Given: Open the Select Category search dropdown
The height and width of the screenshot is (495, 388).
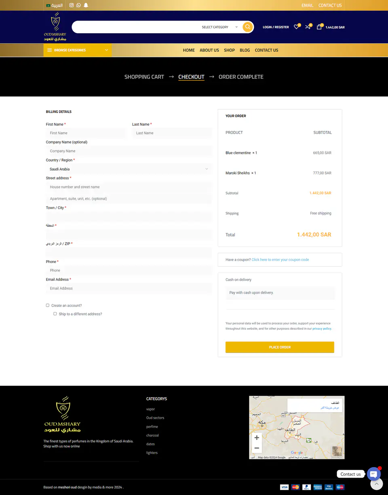Looking at the screenshot, I should pos(219,27).
